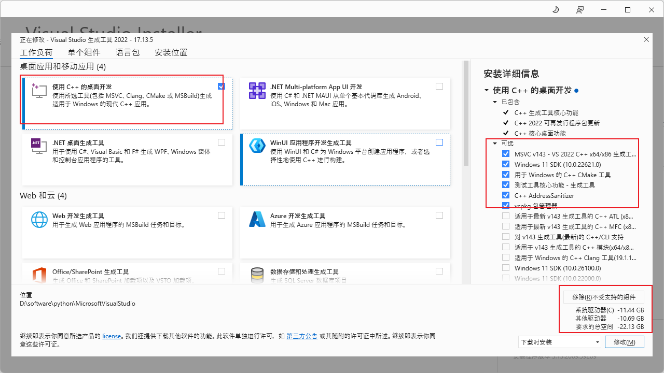Click the 安装详细信息 heading
The image size is (664, 373).
511,74
